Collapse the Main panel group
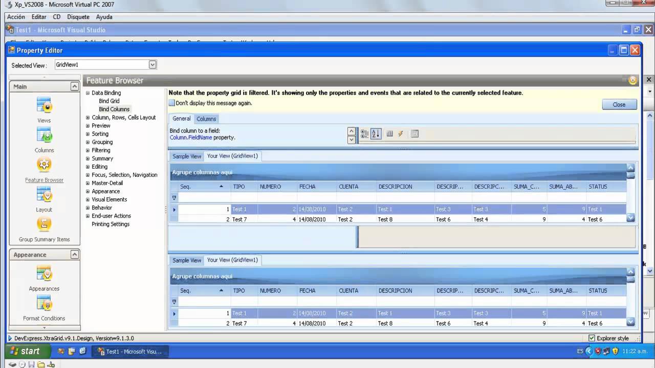 (x=74, y=86)
